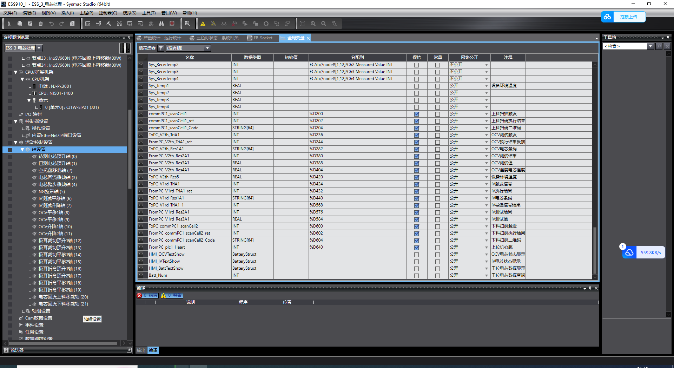
Task: Uncheck Retain for commPC1_scanCell1
Action: pos(416,114)
